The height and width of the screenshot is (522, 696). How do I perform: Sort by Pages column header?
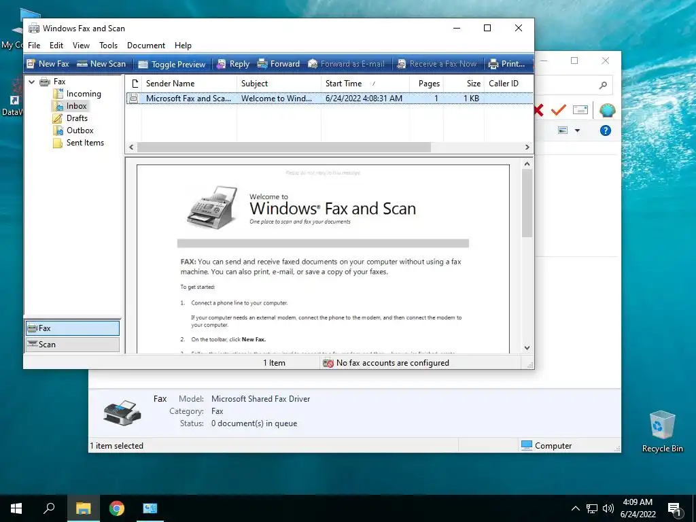click(426, 84)
